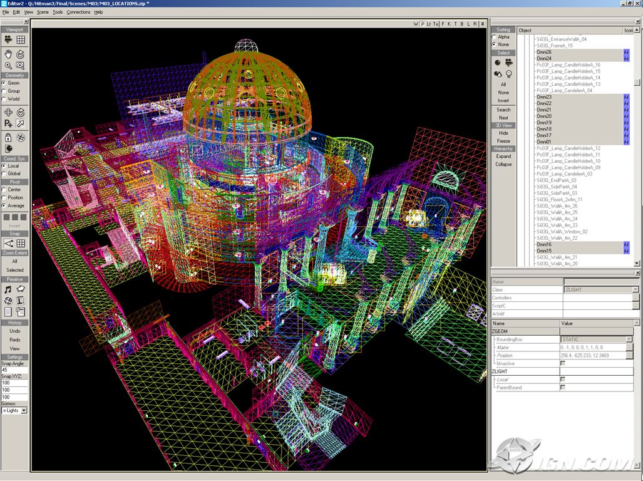Set pivot to Center radio

click(x=4, y=189)
